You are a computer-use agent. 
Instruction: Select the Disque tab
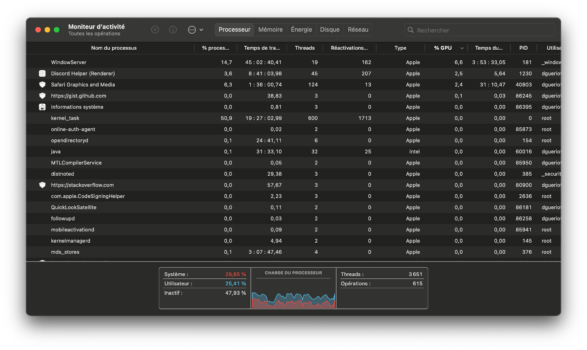click(x=330, y=30)
